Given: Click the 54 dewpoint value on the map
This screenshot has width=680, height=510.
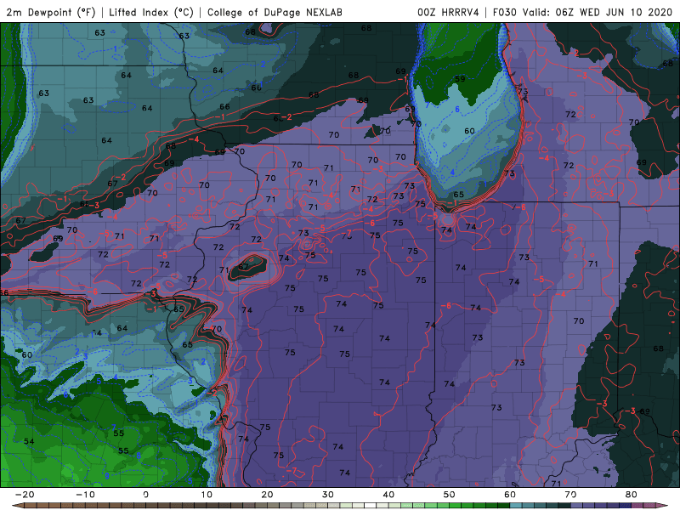Looking at the screenshot, I should (x=29, y=441).
